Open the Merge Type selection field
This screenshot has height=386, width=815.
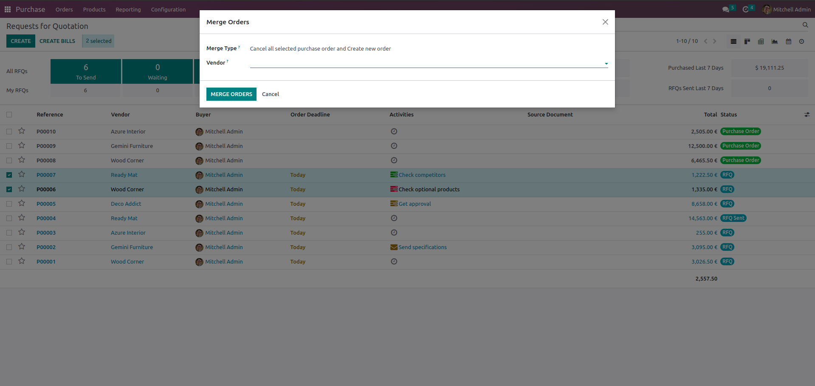tap(320, 48)
